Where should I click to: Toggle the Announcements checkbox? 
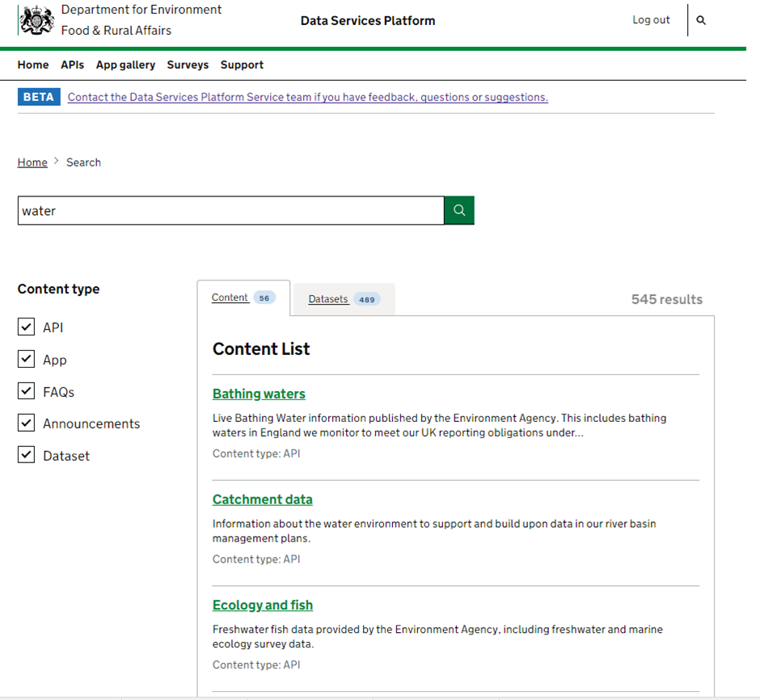[x=27, y=424]
